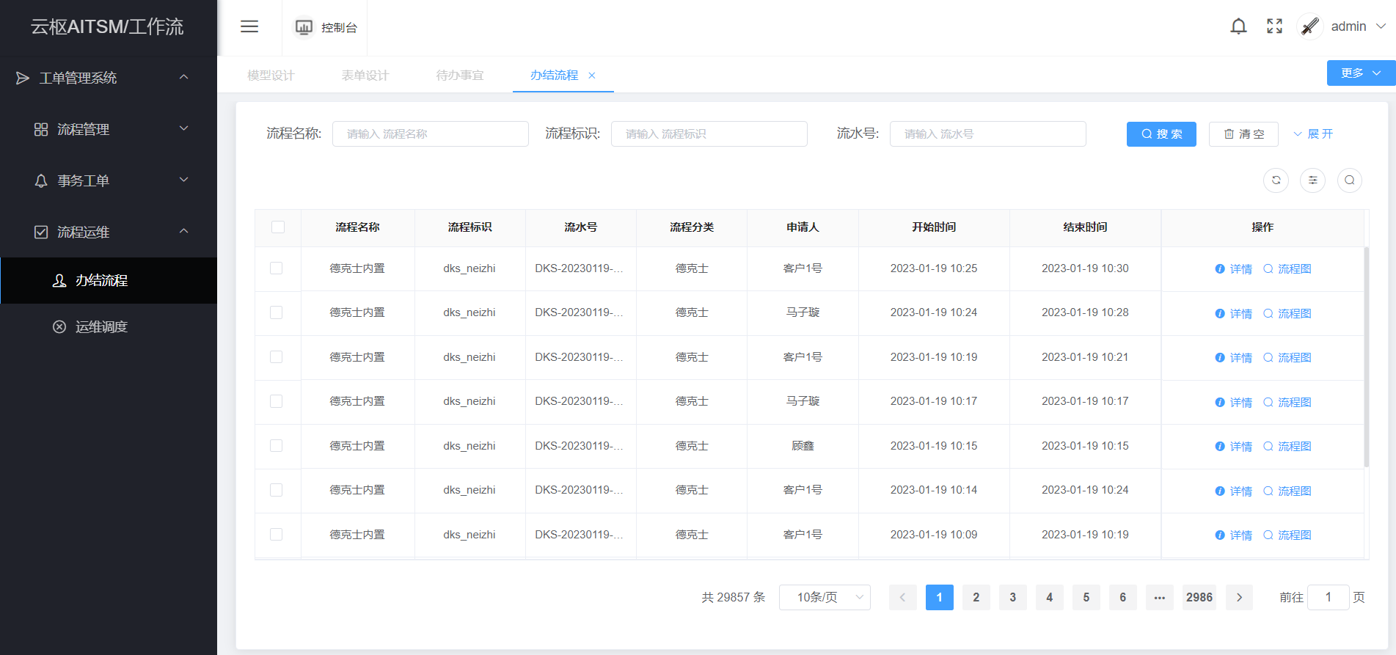Switch to the 待办事宜 tab

click(x=460, y=76)
